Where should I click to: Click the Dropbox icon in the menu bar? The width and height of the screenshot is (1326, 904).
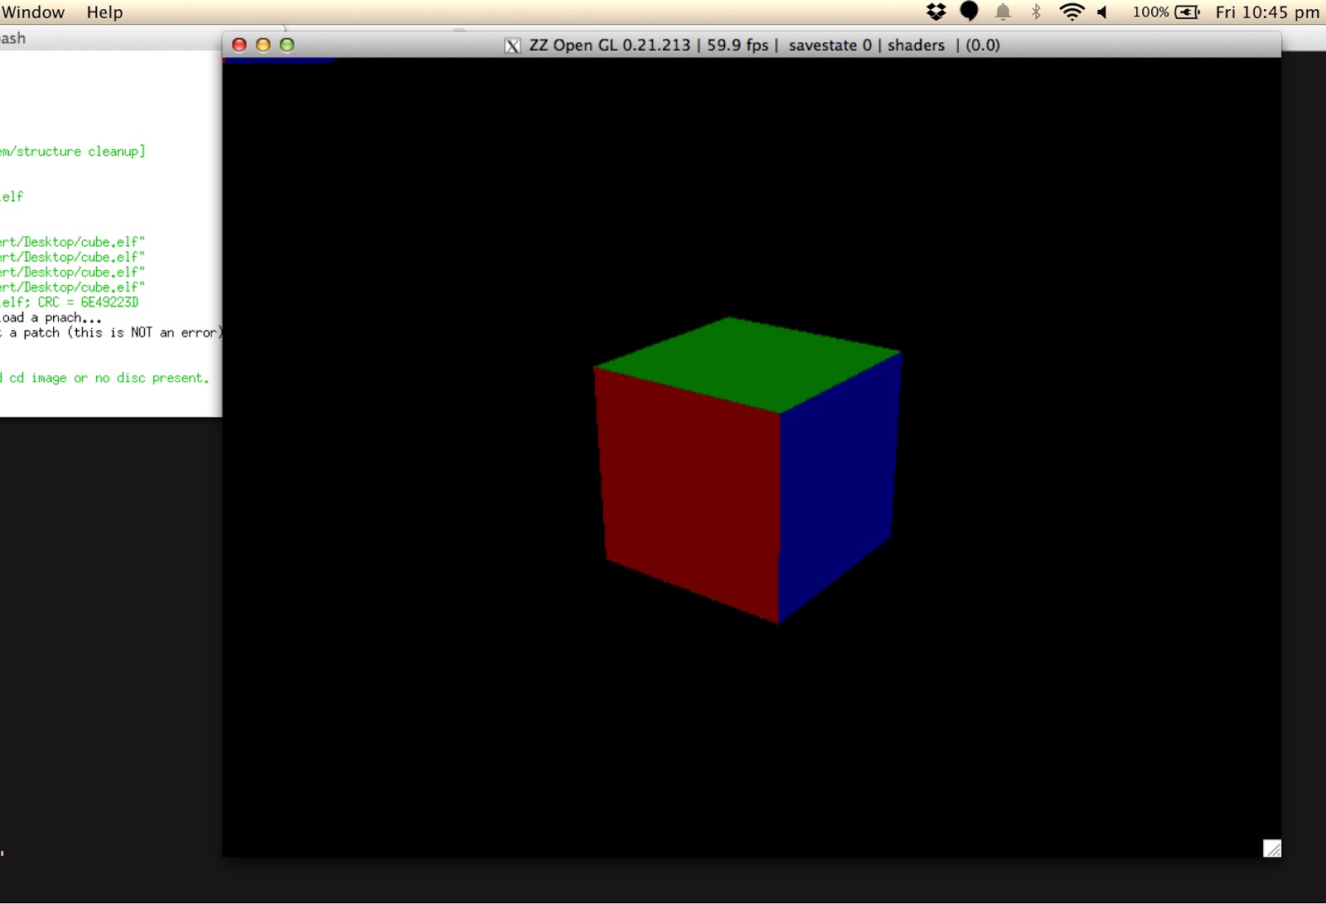936,12
